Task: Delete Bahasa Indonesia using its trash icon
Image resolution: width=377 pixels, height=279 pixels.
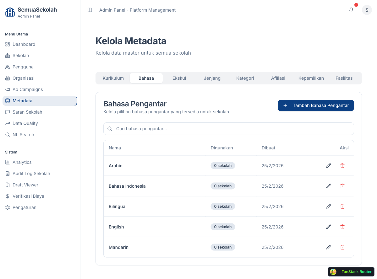Action: 342,186
